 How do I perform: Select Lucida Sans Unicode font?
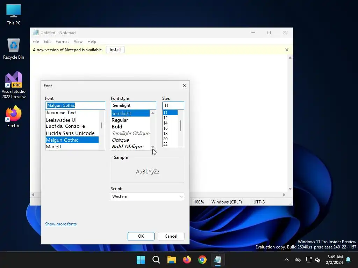point(72,133)
